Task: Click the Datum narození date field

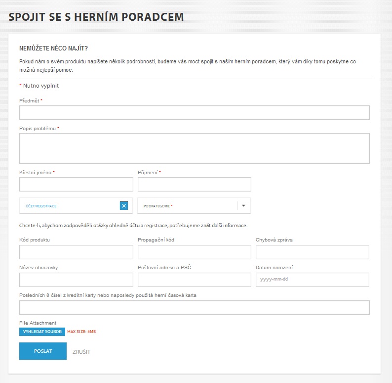Action: point(313,280)
